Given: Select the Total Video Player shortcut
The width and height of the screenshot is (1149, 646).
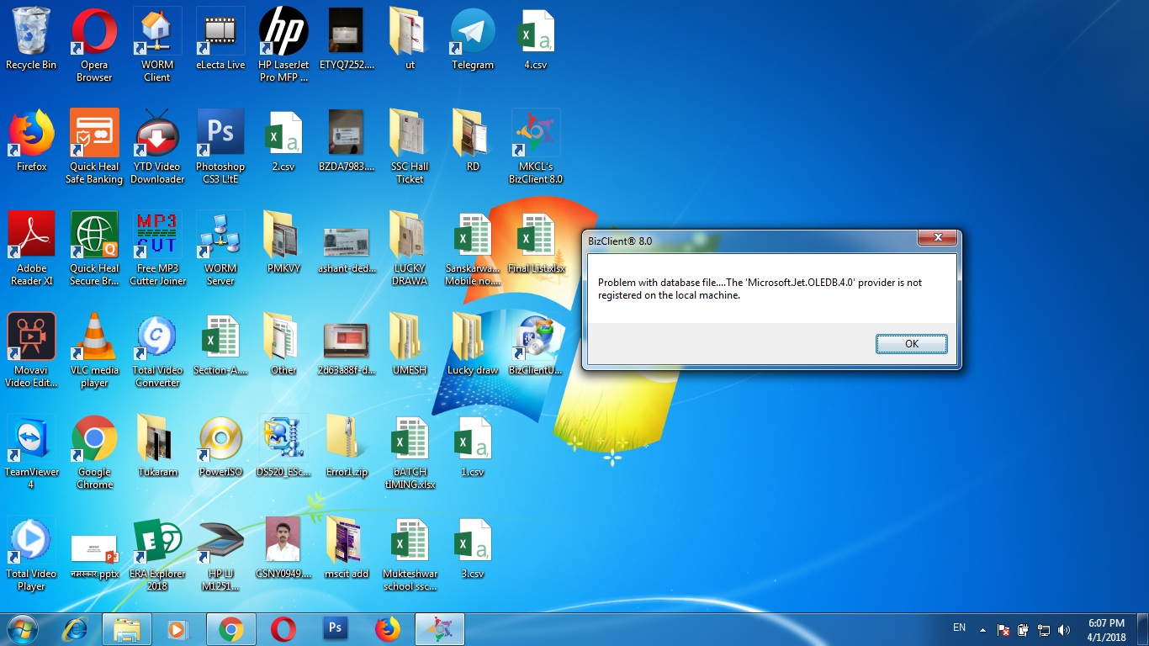Looking at the screenshot, I should 31,554.
